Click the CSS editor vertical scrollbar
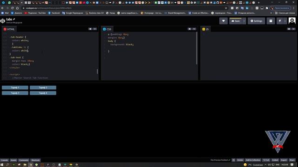This screenshot has width=298, height=167. click(x=196, y=48)
